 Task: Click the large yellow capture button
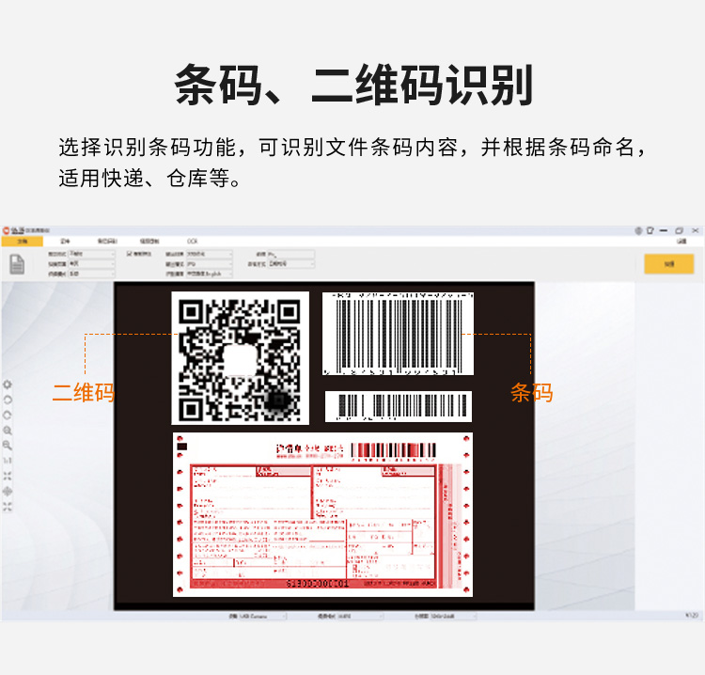coord(669,264)
